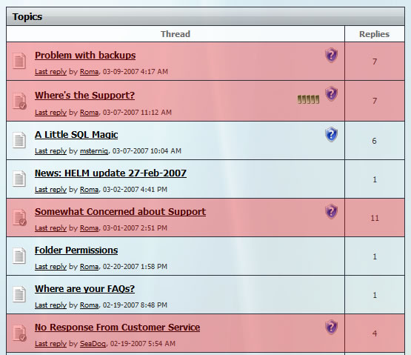Screen dimensions: 411x355
Task: Click the question shield icon on Problem with backups
Action: [x=331, y=55]
